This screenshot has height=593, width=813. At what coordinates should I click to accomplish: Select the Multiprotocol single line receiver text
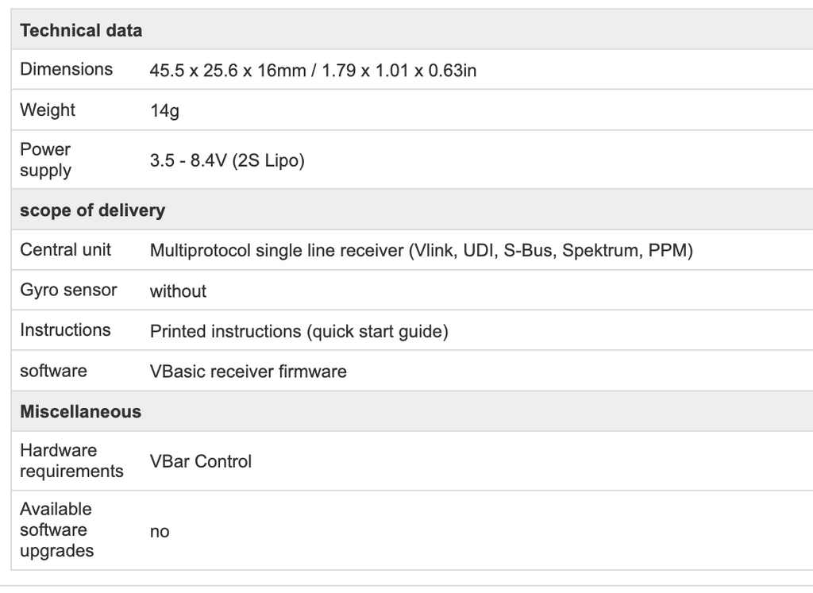tap(421, 252)
